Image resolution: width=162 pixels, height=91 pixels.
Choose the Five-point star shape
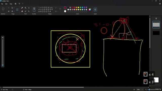[39, 11]
